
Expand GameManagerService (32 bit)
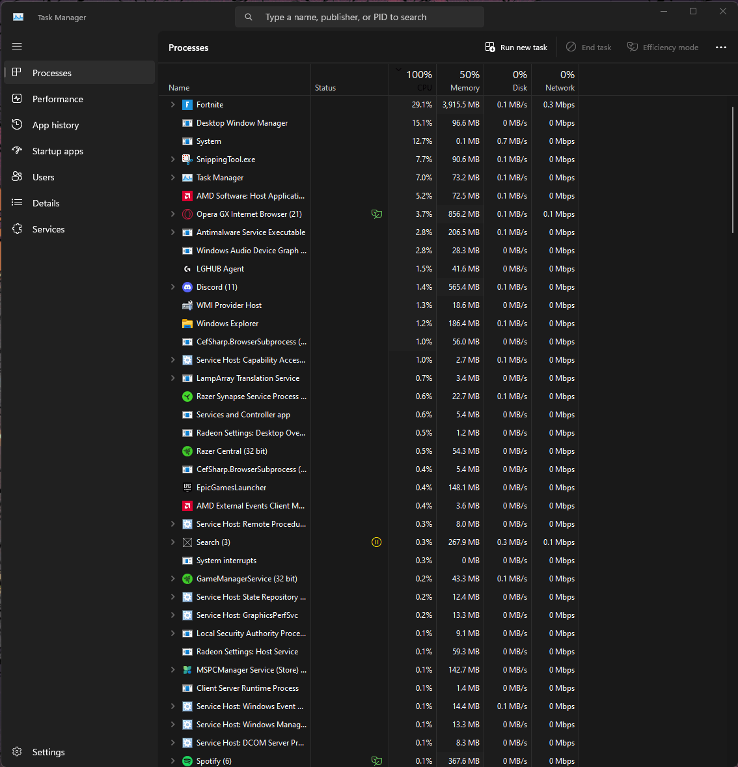pyautogui.click(x=172, y=579)
